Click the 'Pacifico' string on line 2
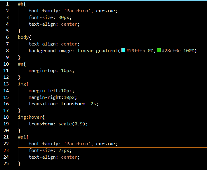Image resolution: width=207 pixels, height=170 pixels. tap(77, 11)
